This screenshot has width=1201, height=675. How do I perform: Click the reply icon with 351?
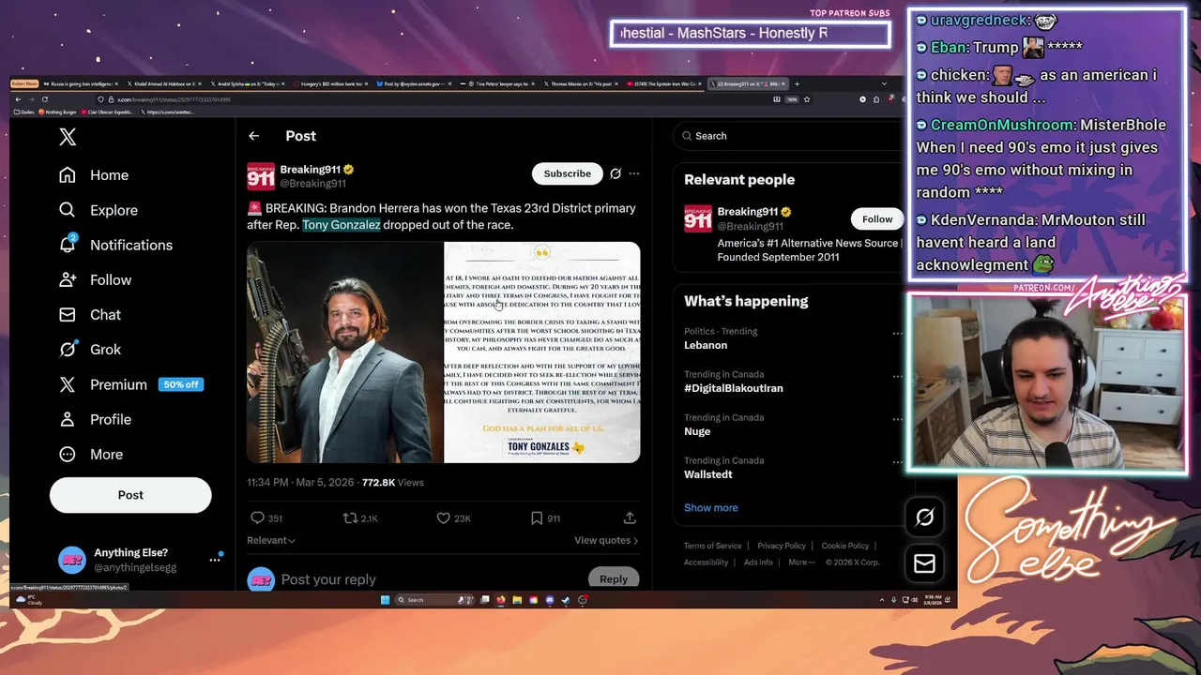266,517
